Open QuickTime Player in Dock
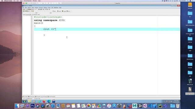The height and width of the screenshot is (109, 195). click(43, 106)
